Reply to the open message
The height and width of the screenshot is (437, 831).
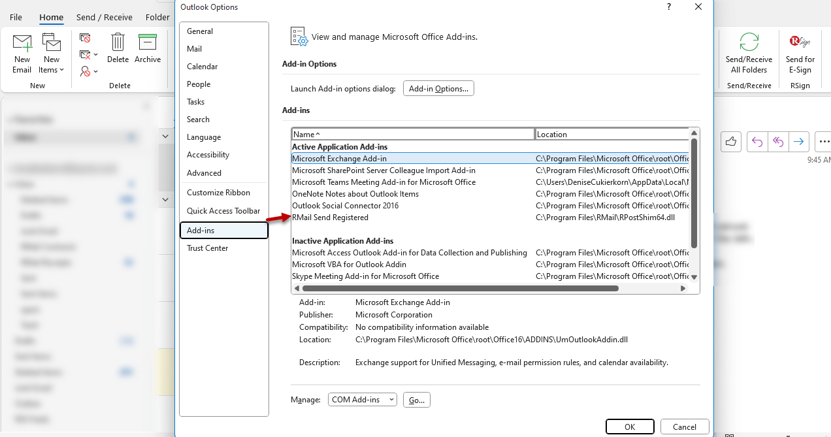pos(757,141)
